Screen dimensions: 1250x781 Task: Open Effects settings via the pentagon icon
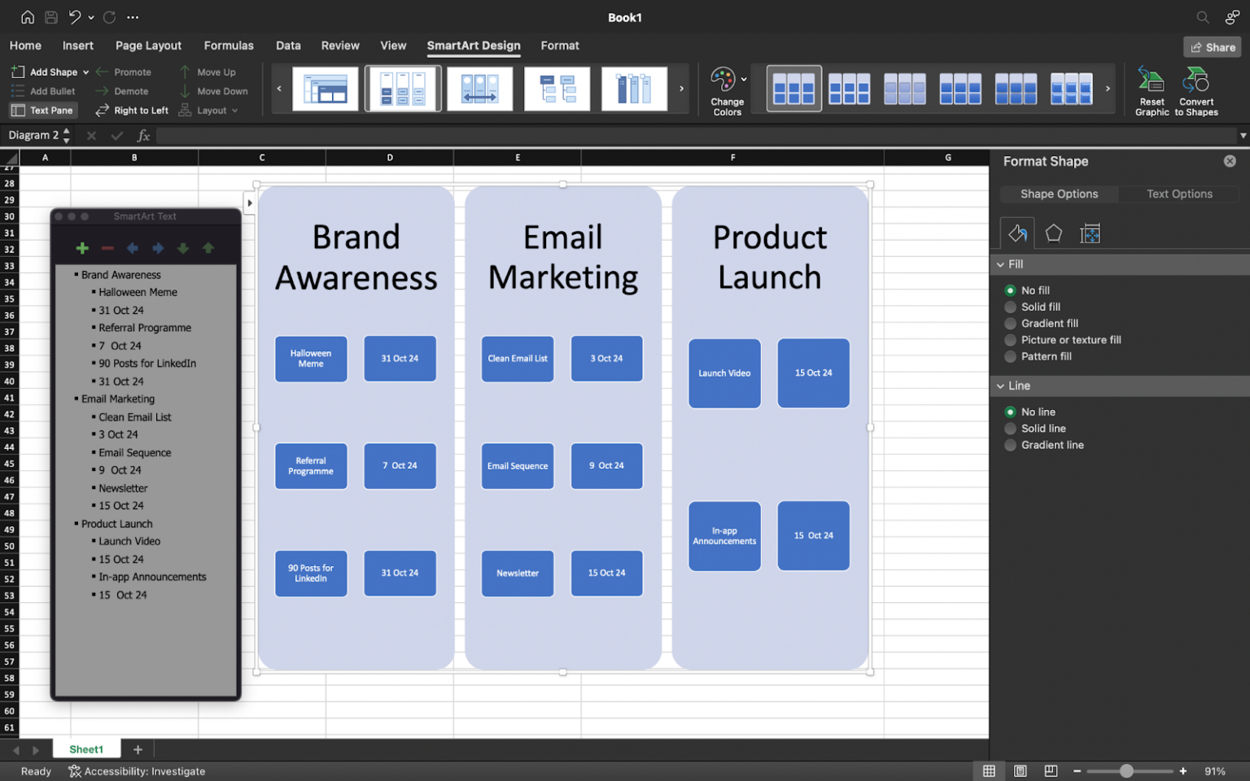(1053, 233)
